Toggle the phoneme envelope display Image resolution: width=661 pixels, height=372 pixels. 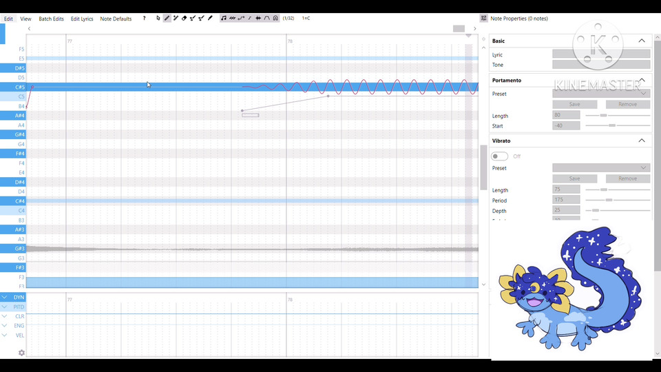(x=267, y=18)
